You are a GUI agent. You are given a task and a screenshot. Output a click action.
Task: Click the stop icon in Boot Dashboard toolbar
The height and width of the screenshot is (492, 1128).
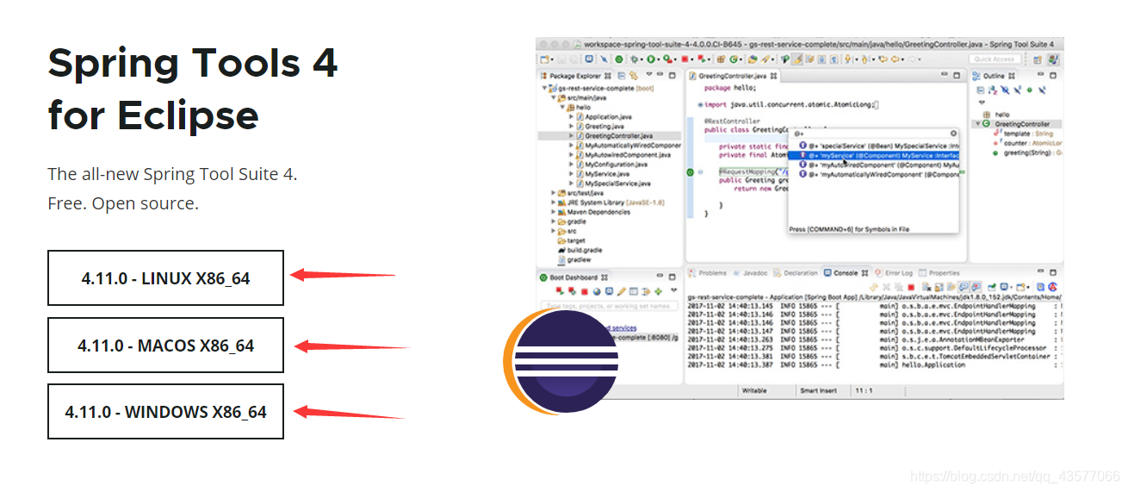point(585,291)
